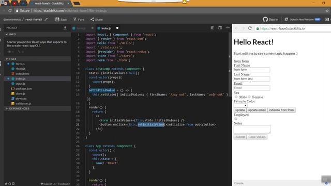Click initialize from form button

pos(281,110)
